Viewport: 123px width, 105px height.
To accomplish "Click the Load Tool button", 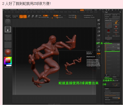I will coord(108,15).
